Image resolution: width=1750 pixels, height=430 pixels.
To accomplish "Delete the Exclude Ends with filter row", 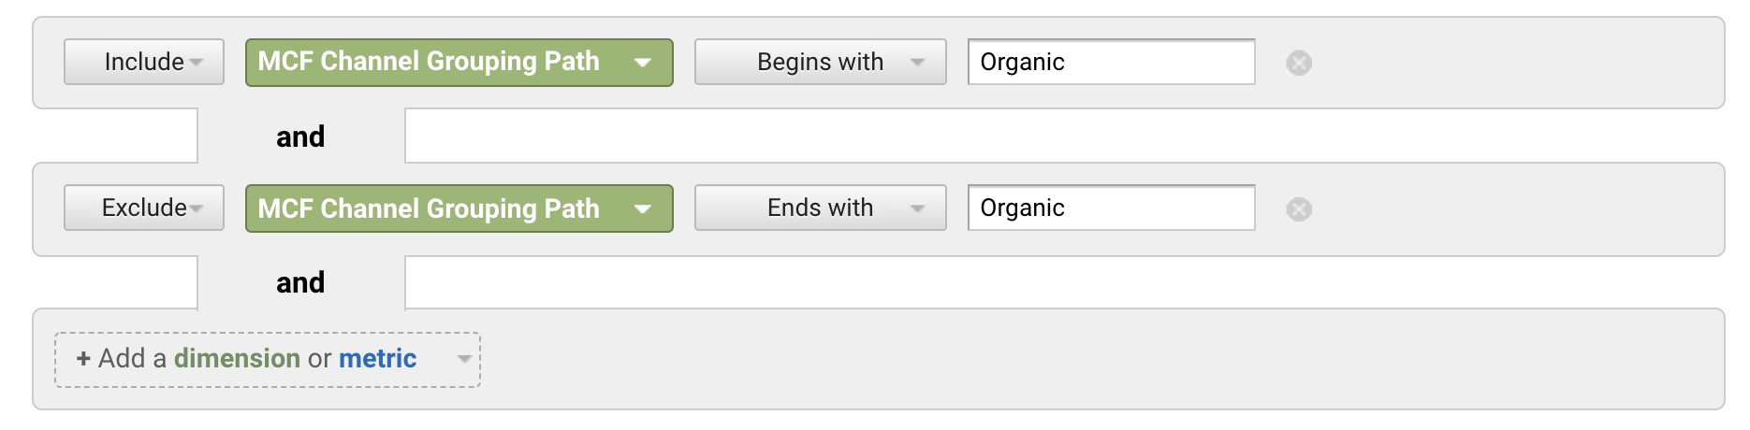I will [x=1298, y=208].
